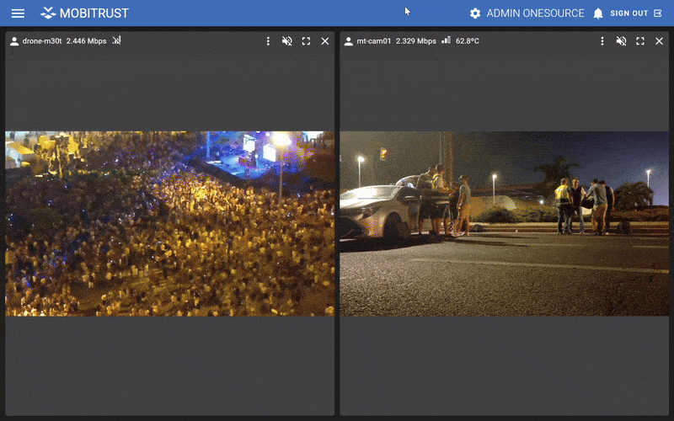
Task: Open the notifications bell
Action: pos(598,13)
